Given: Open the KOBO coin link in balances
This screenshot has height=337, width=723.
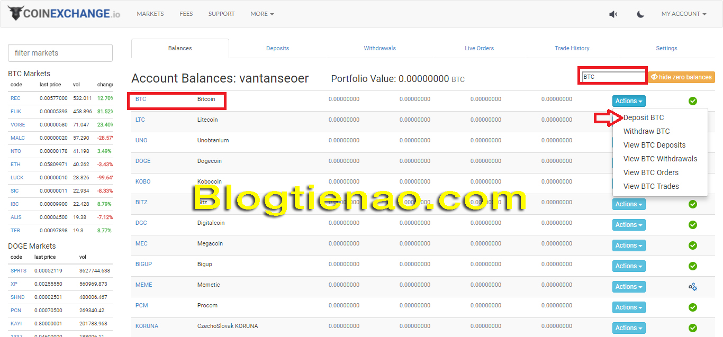Looking at the screenshot, I should [x=143, y=181].
